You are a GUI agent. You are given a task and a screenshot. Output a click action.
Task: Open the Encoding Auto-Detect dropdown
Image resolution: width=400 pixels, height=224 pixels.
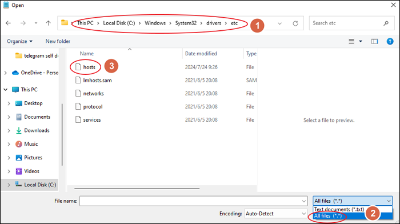pyautogui.click(x=276, y=214)
